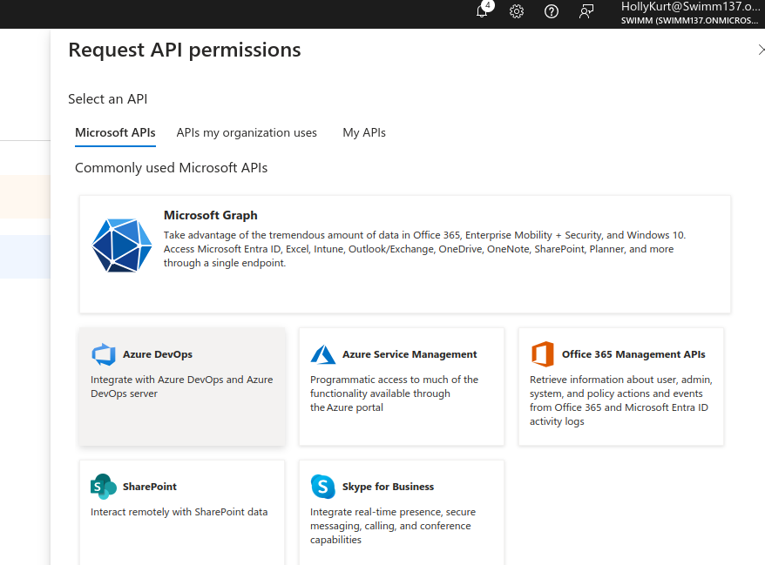Switch to APIs my organization uses tab
Image resolution: width=765 pixels, height=565 pixels.
click(247, 132)
